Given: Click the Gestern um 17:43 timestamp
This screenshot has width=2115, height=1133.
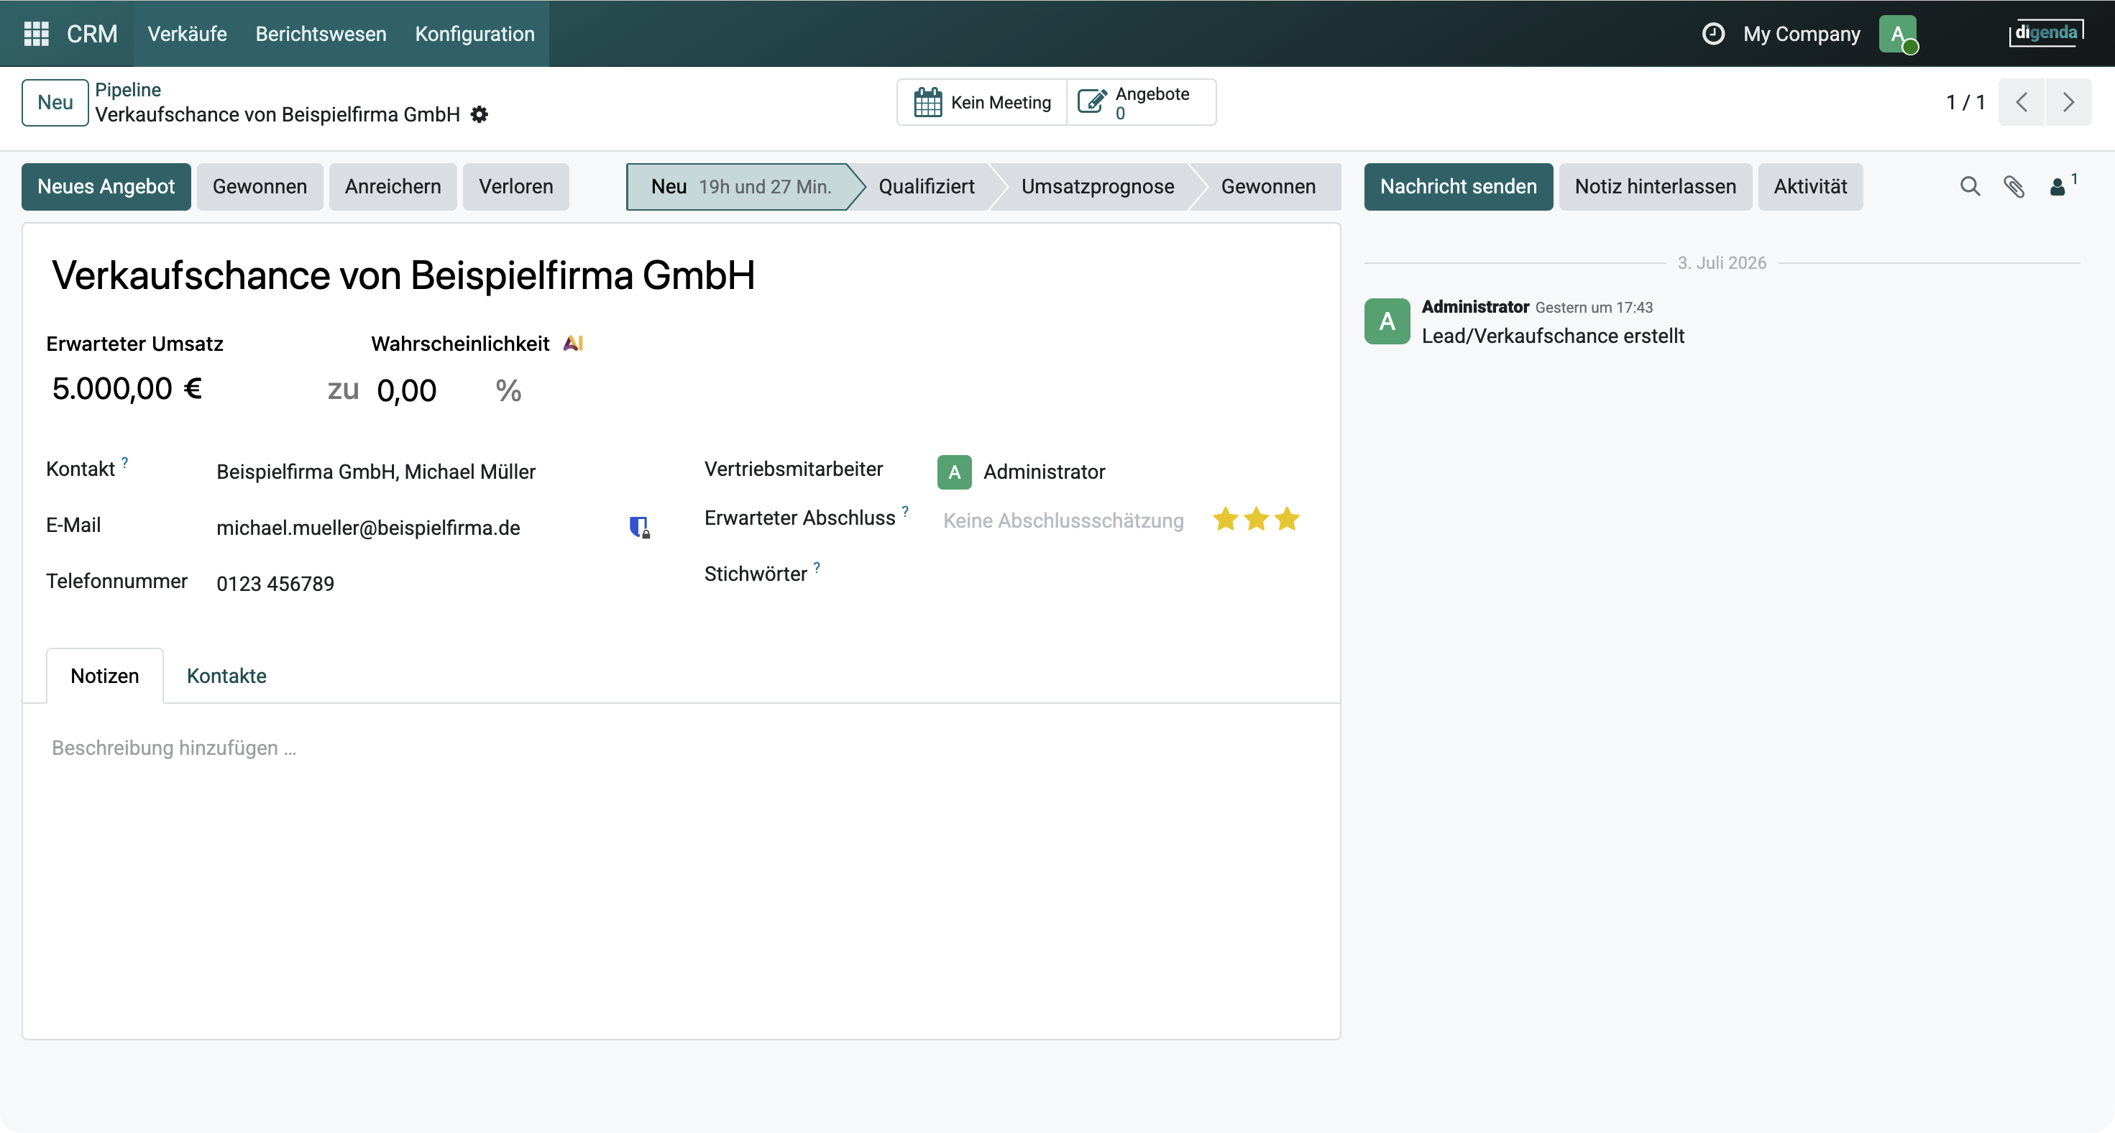Looking at the screenshot, I should (1594, 307).
